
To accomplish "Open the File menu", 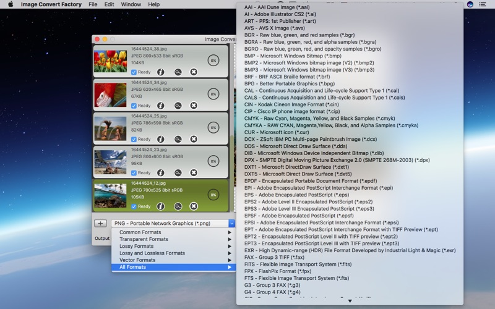I will tap(93, 4).
